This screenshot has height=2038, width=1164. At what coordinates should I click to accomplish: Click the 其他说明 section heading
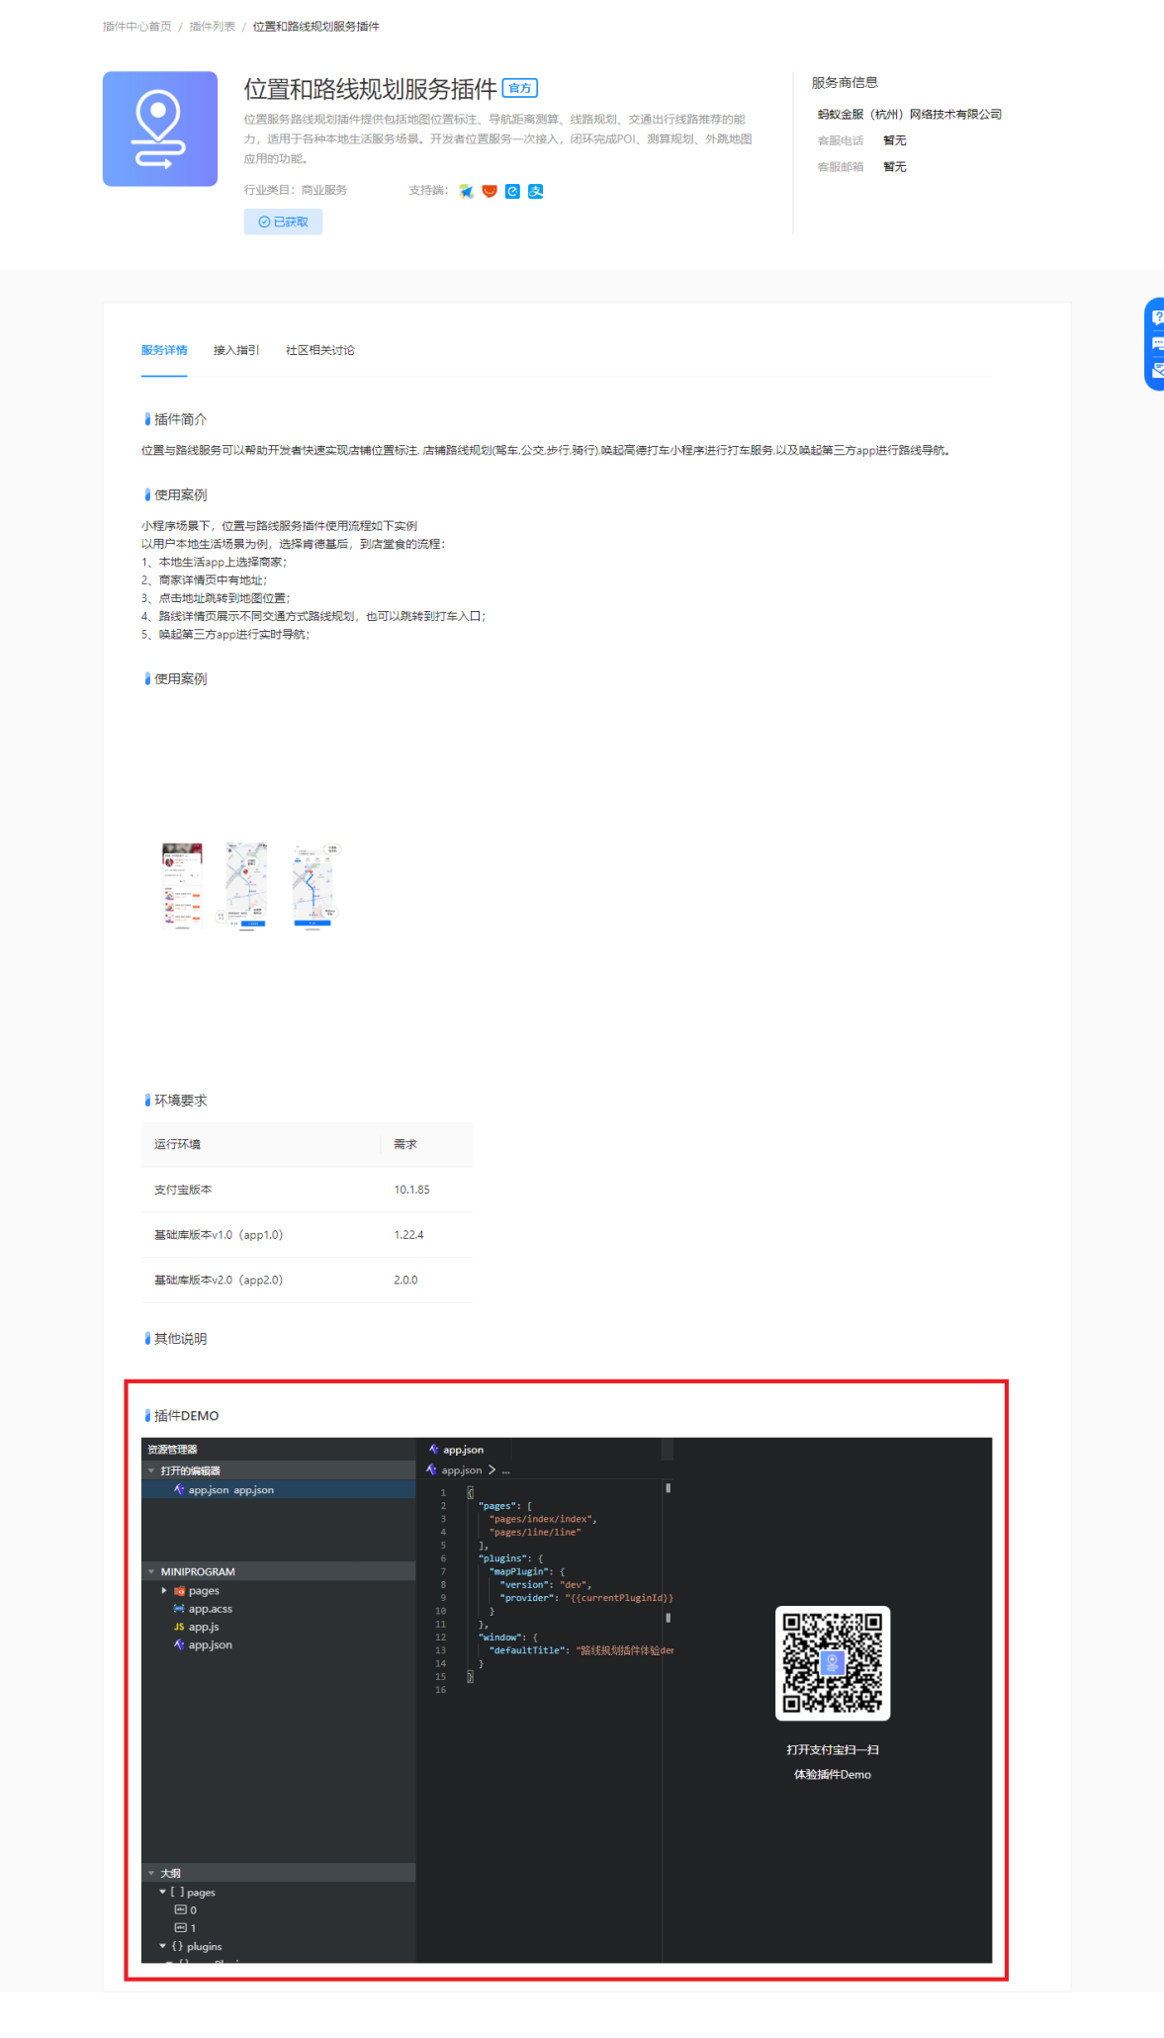(180, 1339)
